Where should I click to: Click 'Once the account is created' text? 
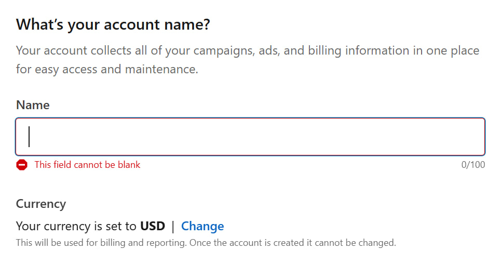point(255,242)
